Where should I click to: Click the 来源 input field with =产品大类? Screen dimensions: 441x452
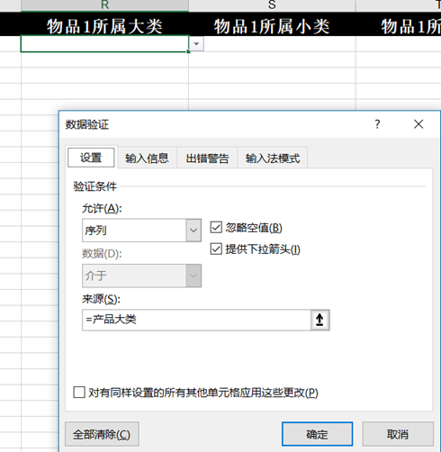coord(196,320)
